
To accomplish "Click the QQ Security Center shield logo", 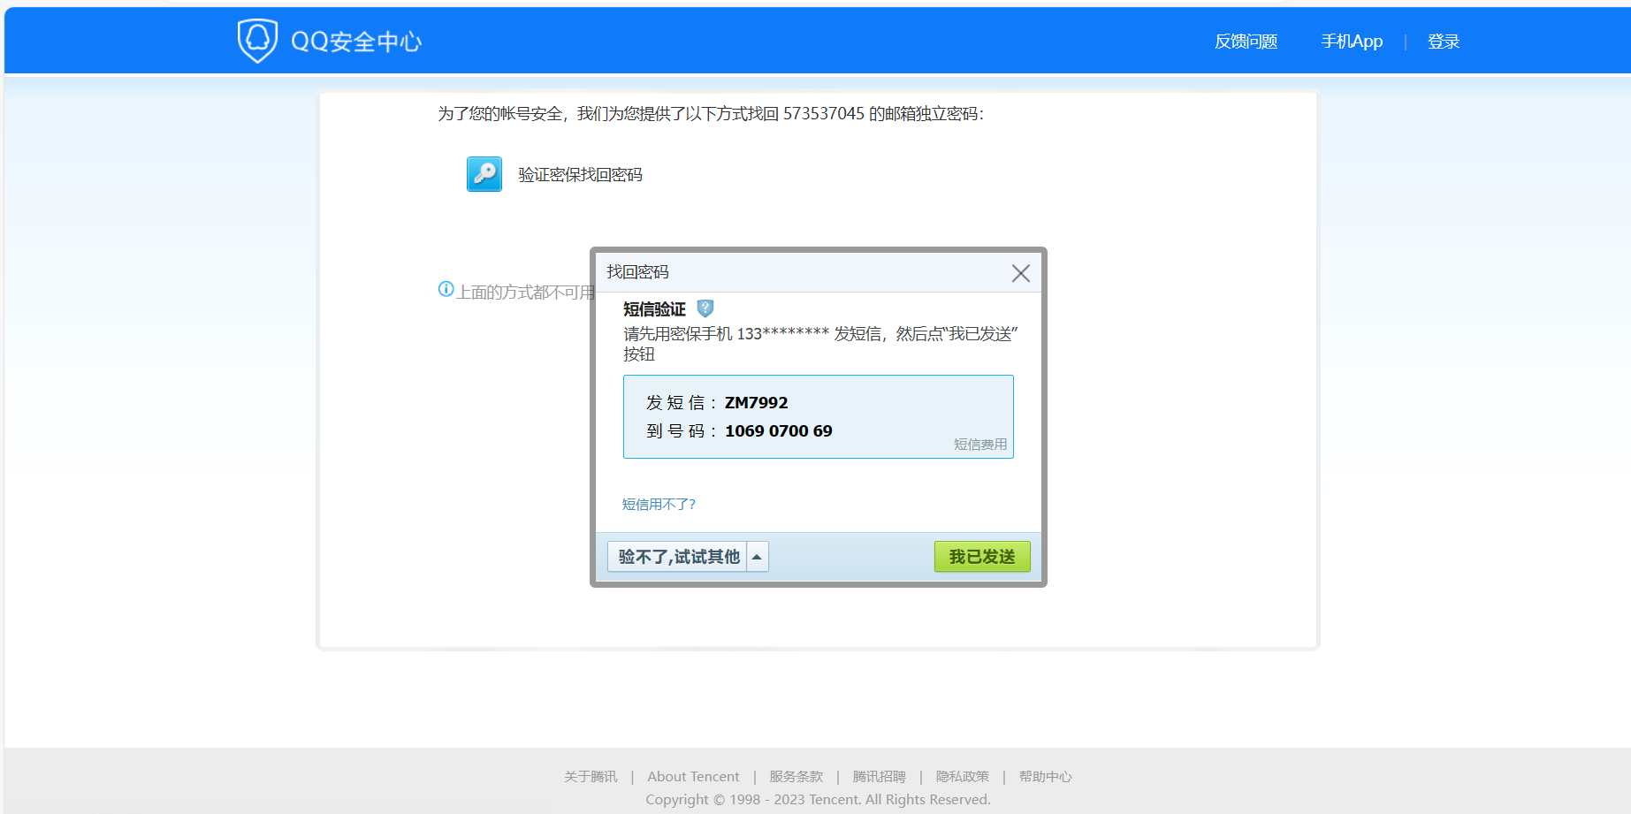I will [x=257, y=41].
